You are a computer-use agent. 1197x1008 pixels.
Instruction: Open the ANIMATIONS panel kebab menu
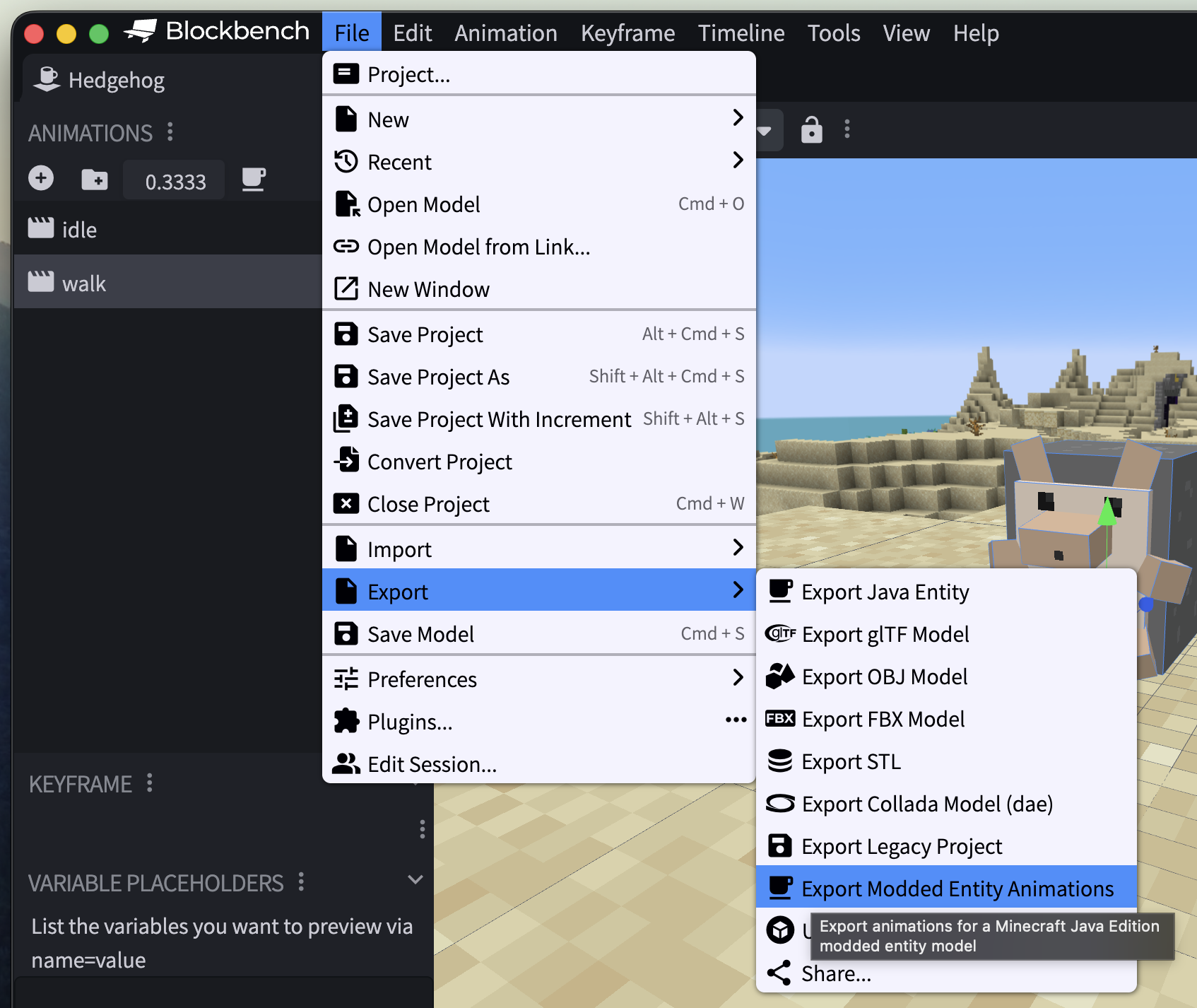[x=169, y=132]
